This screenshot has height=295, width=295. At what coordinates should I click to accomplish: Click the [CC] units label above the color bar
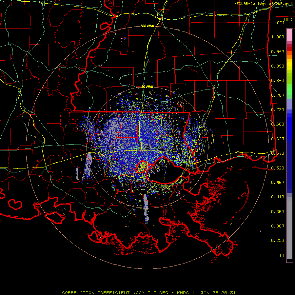[x=280, y=23]
